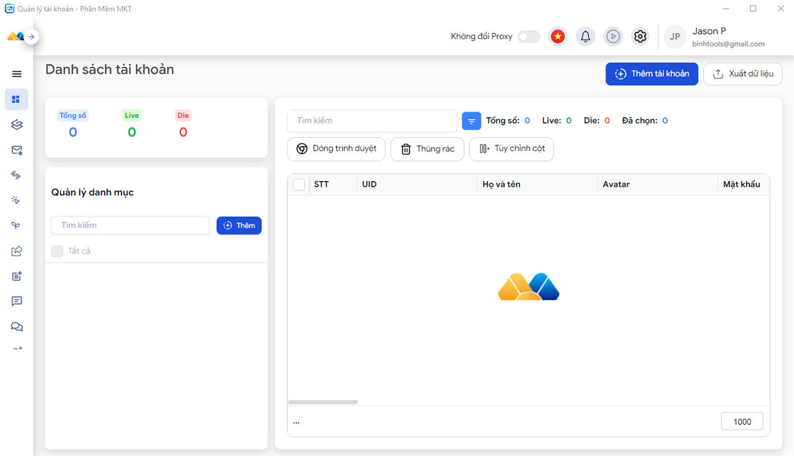794x456 pixels.
Task: Click Thêm tài khoản button
Action: click(652, 74)
